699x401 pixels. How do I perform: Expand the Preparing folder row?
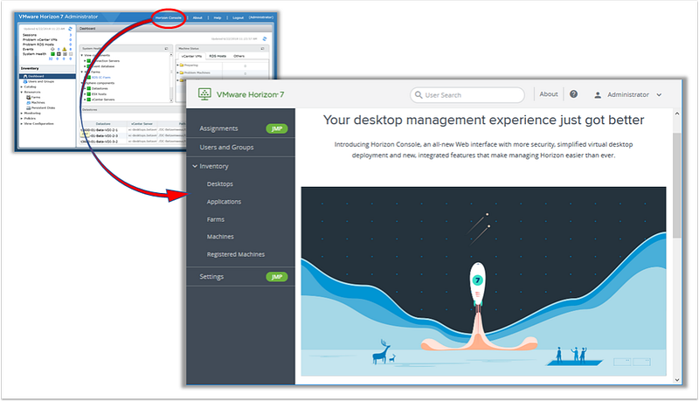click(x=177, y=65)
